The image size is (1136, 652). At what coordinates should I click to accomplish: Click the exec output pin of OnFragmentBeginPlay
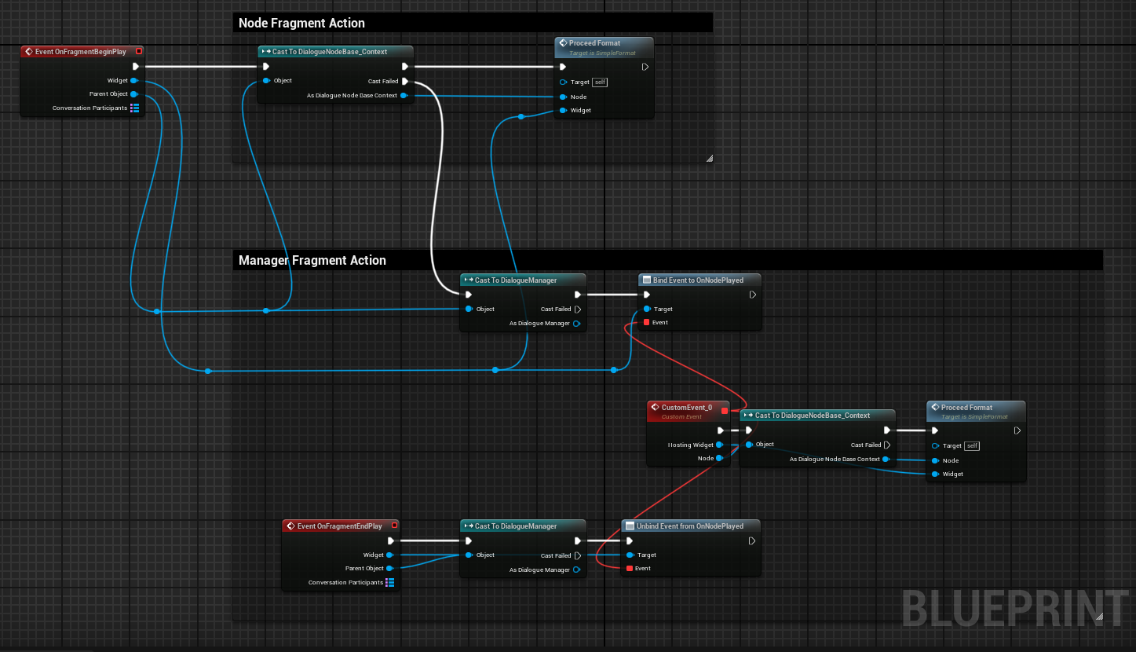pyautogui.click(x=136, y=67)
